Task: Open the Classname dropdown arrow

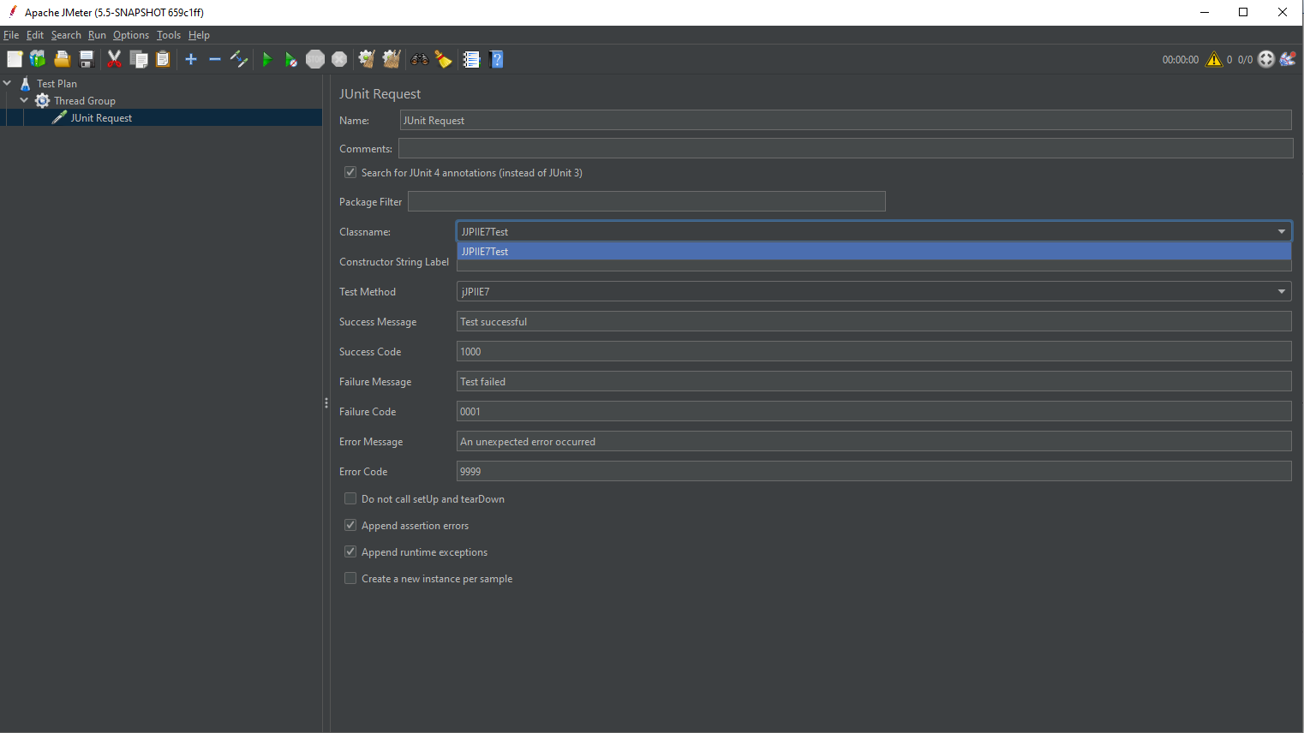Action: [1282, 231]
